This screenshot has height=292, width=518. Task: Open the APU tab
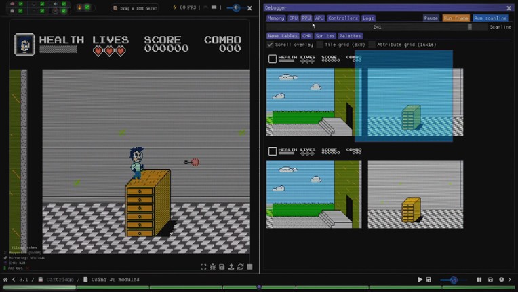[319, 18]
